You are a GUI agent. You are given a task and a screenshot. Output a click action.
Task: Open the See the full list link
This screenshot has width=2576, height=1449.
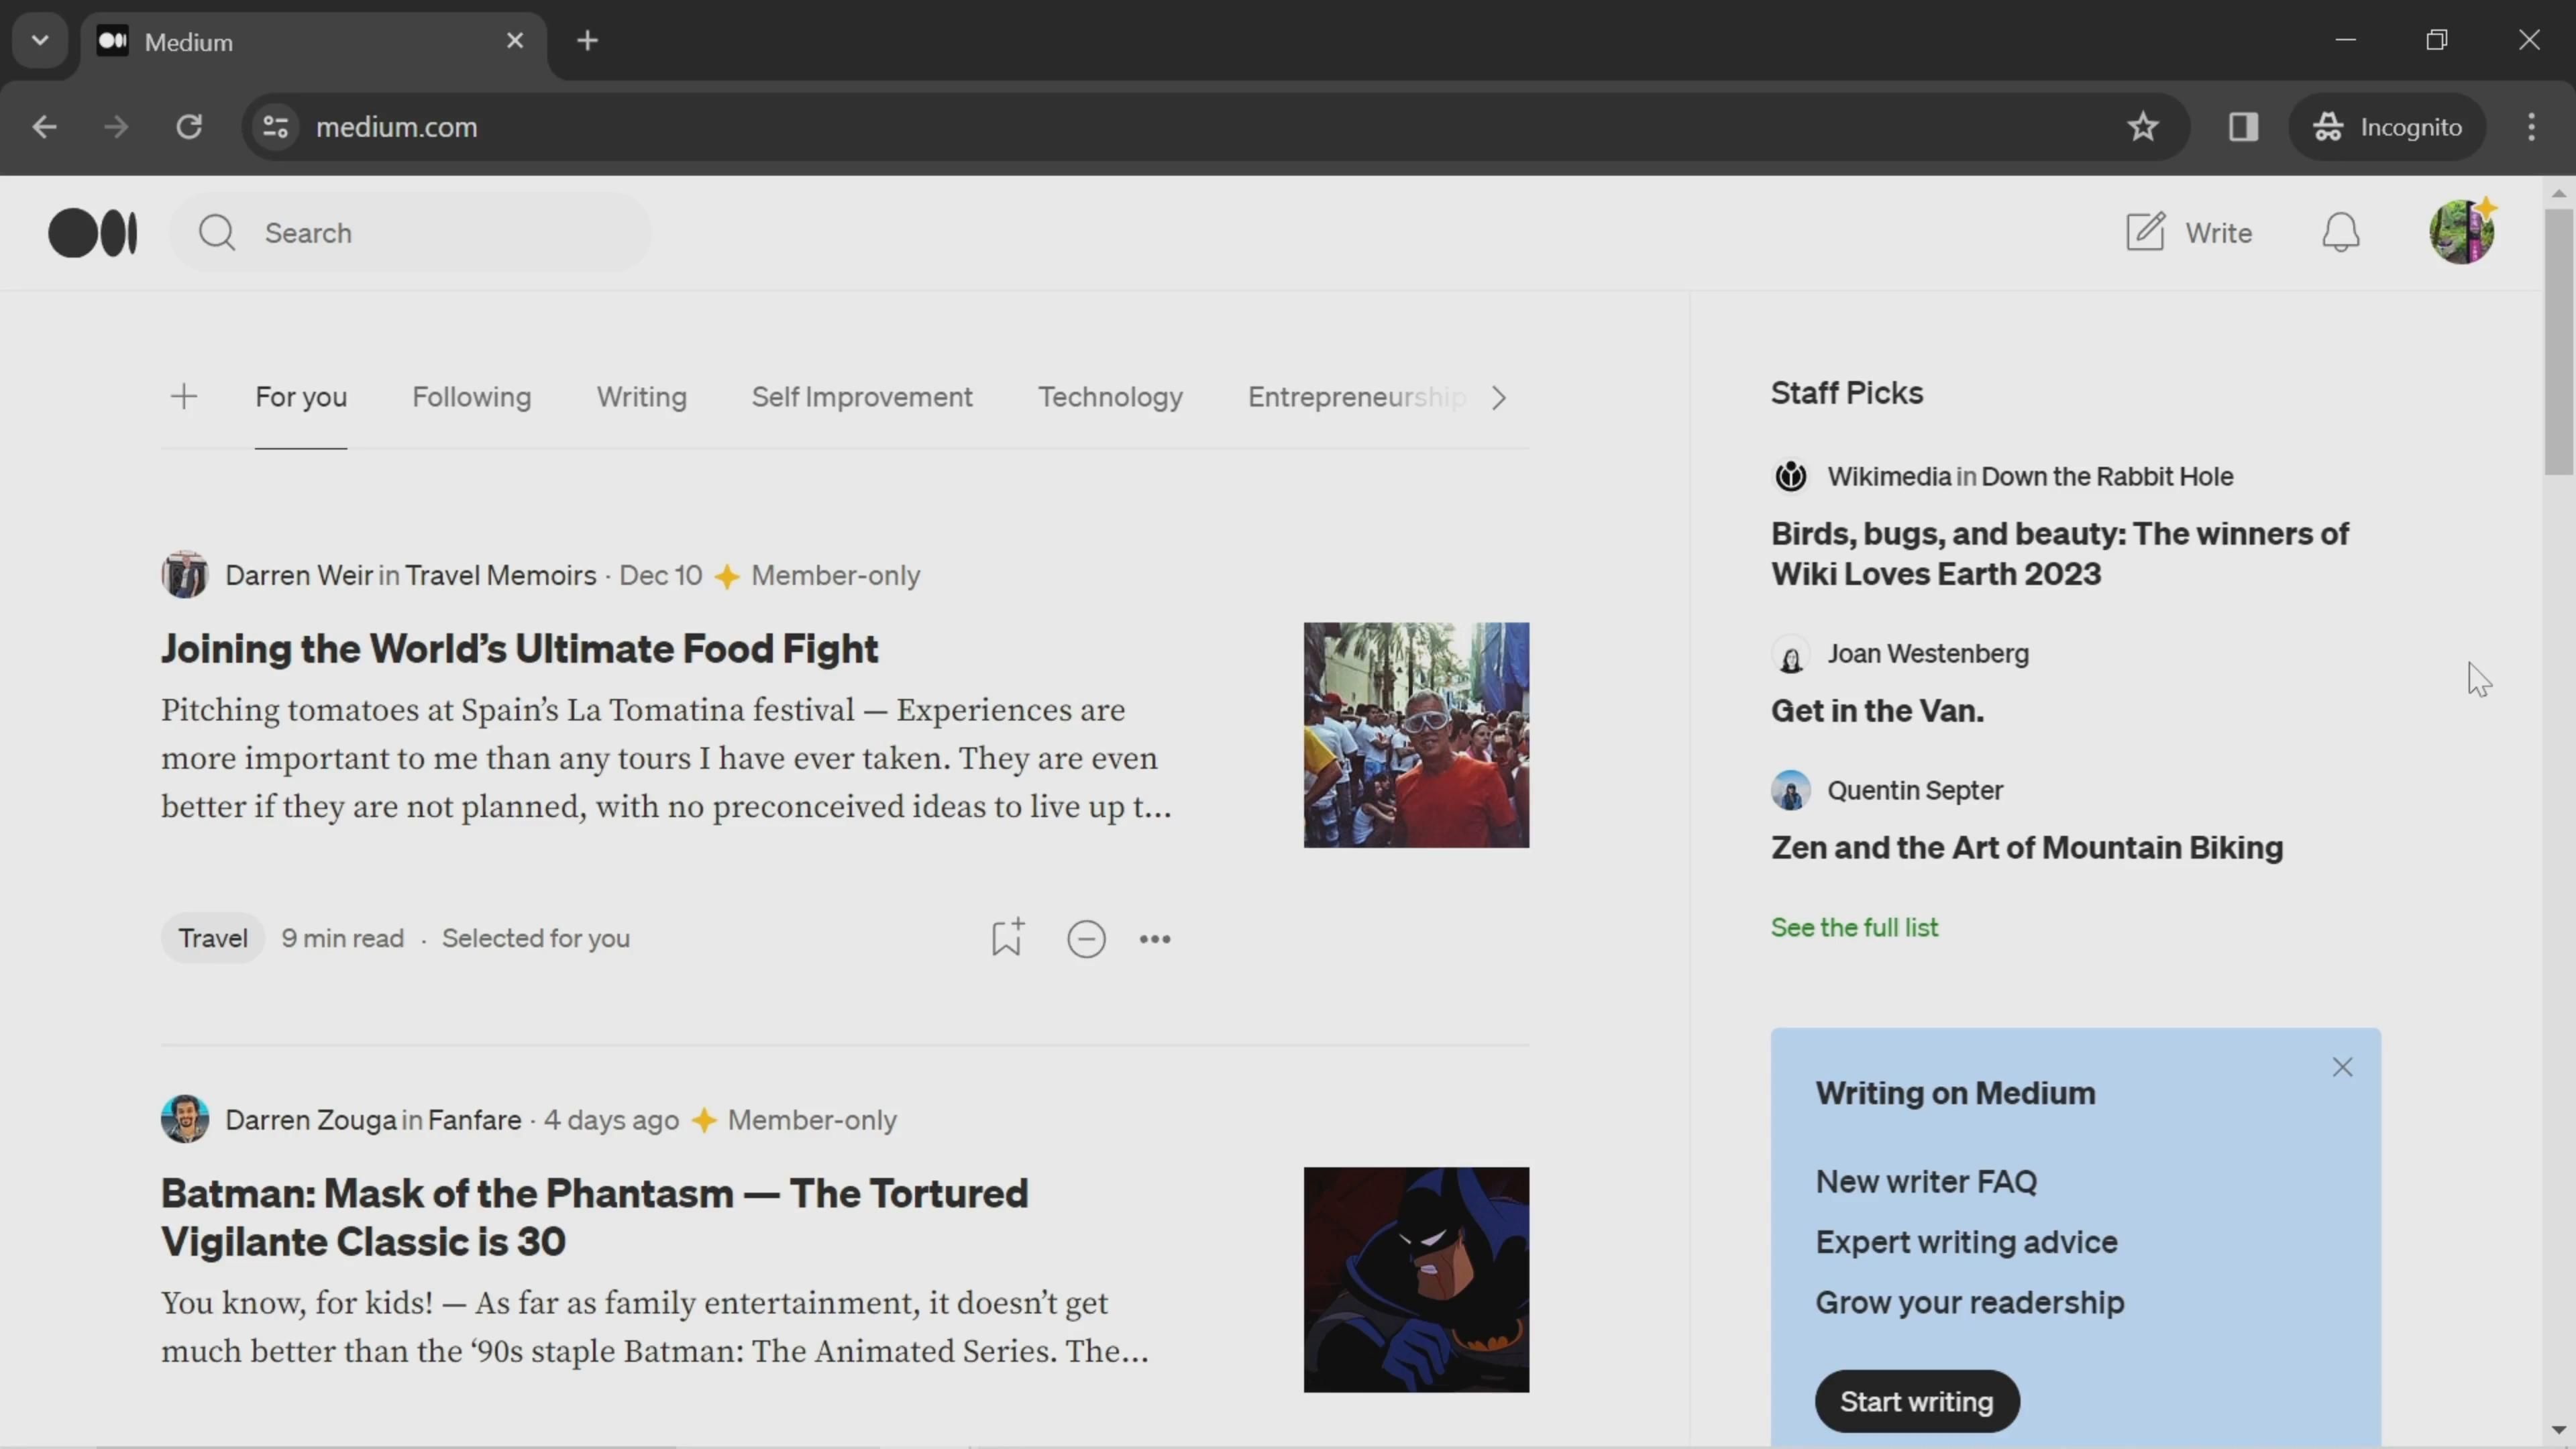pos(1854,927)
